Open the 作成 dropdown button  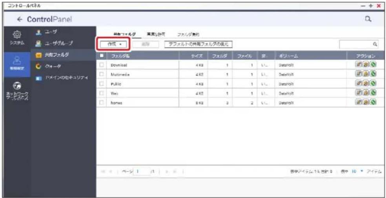tap(113, 45)
